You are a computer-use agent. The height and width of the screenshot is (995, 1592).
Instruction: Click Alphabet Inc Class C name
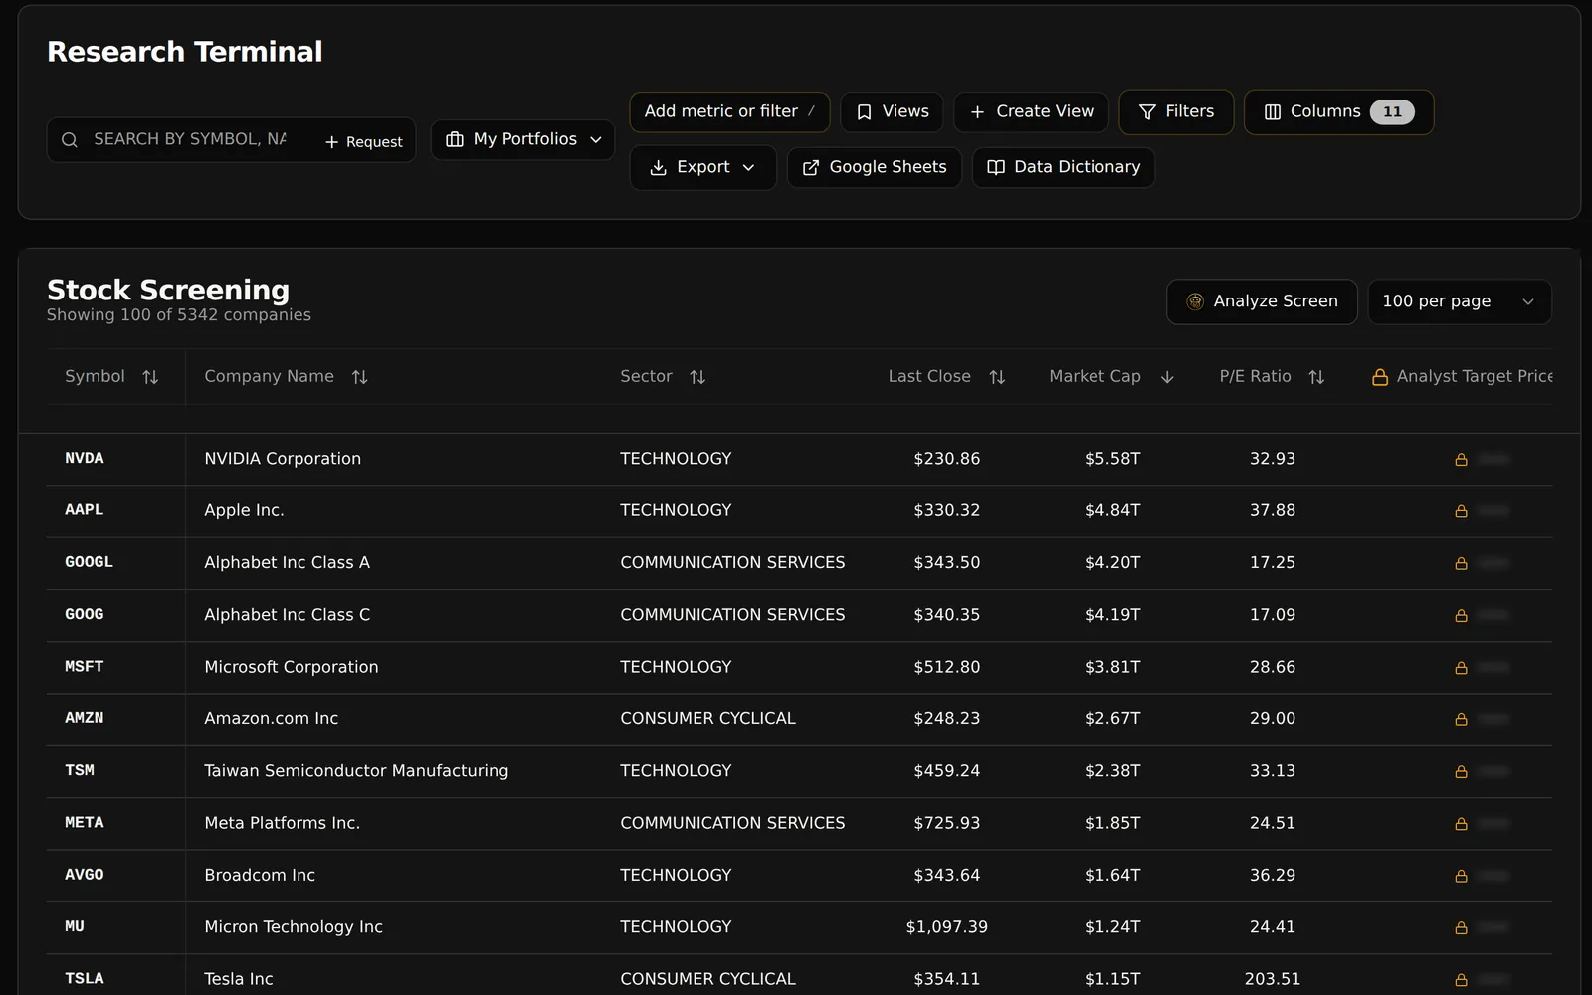point(287,615)
